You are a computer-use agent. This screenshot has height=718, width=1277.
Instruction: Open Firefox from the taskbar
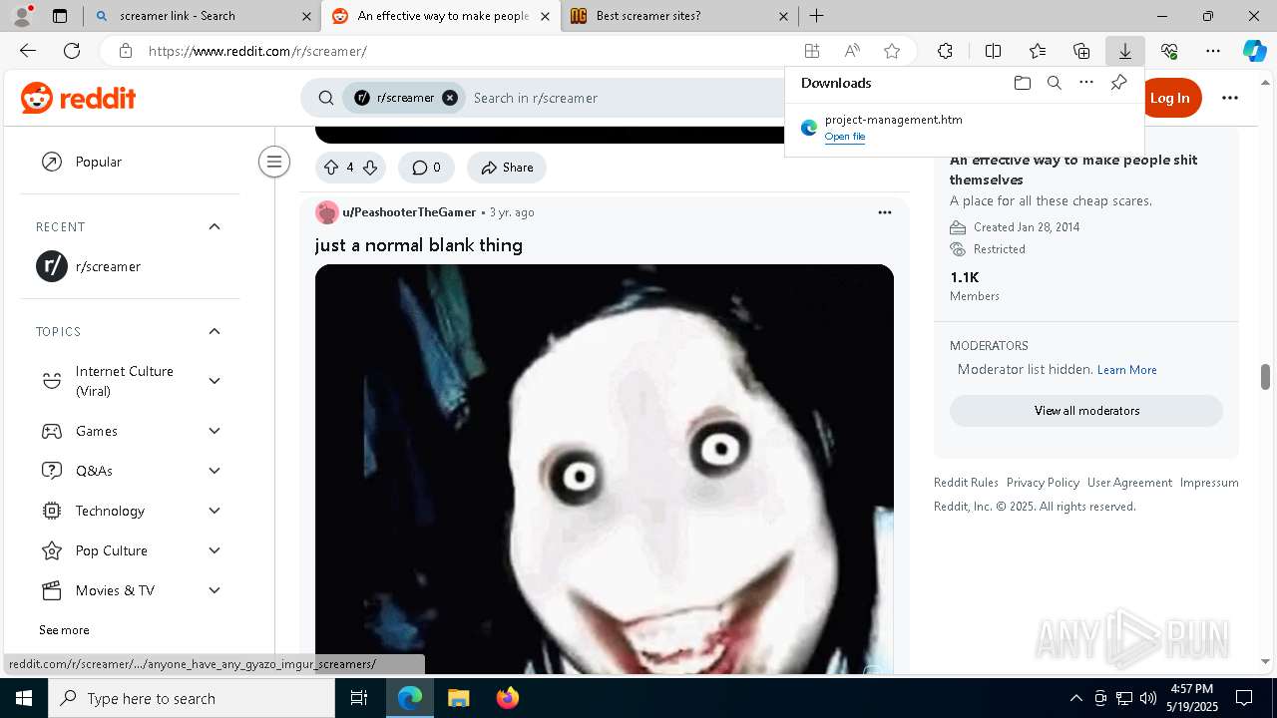507,698
